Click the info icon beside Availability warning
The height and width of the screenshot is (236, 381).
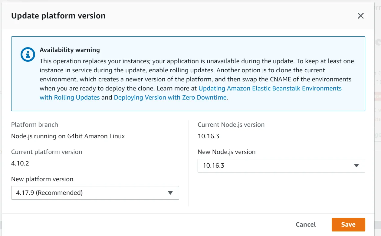28,54
